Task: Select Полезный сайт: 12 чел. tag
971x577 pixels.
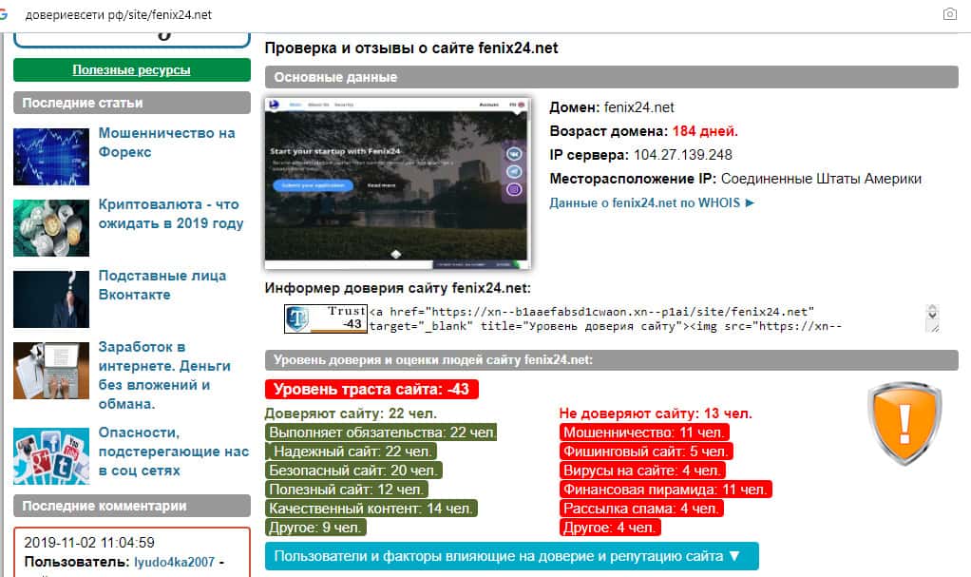Action: click(346, 490)
